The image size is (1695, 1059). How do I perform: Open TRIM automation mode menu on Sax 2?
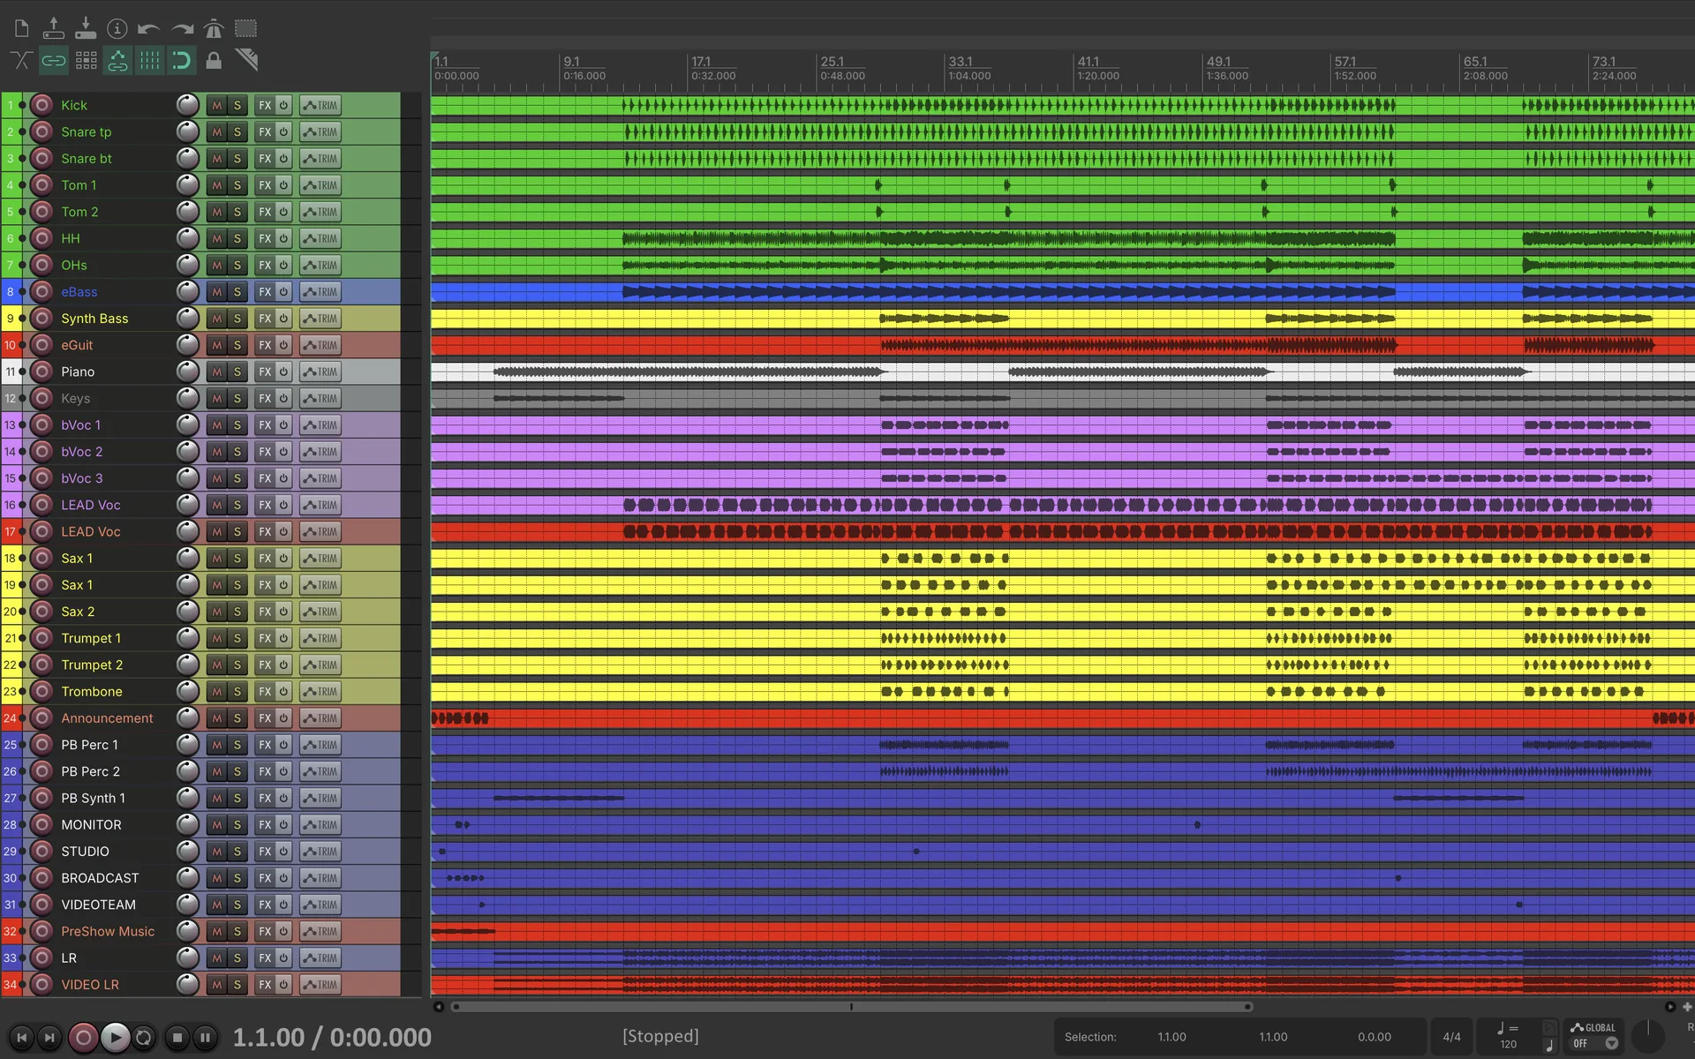320,612
